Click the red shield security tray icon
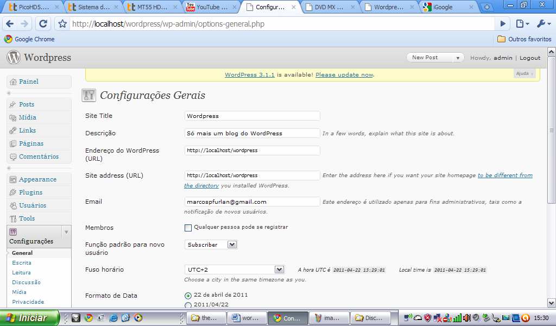Screen dimensions: 556x326 pyautogui.click(x=427, y=318)
